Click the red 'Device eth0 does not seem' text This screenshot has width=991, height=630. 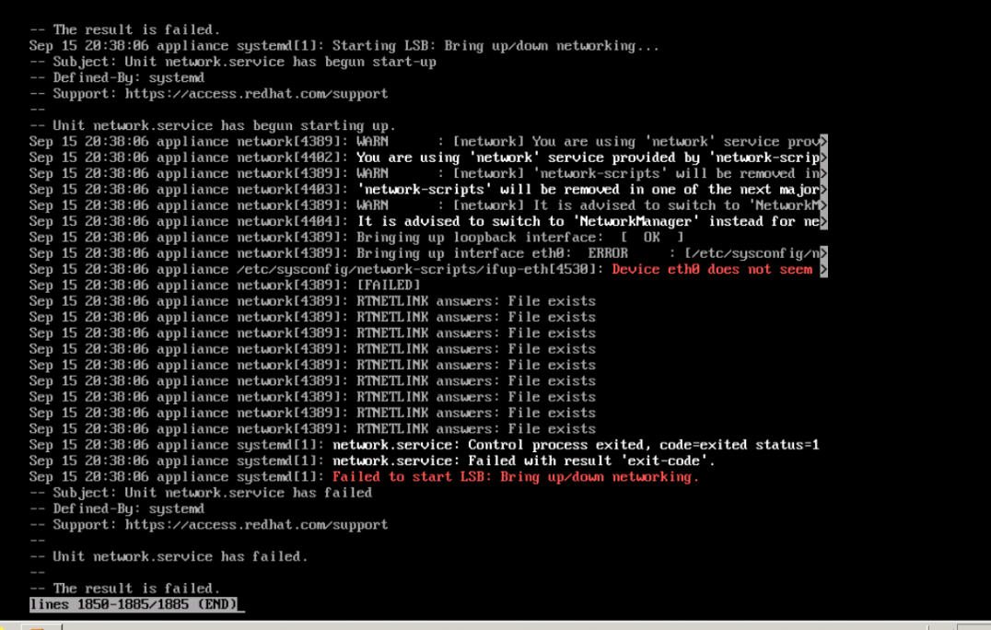pos(712,270)
